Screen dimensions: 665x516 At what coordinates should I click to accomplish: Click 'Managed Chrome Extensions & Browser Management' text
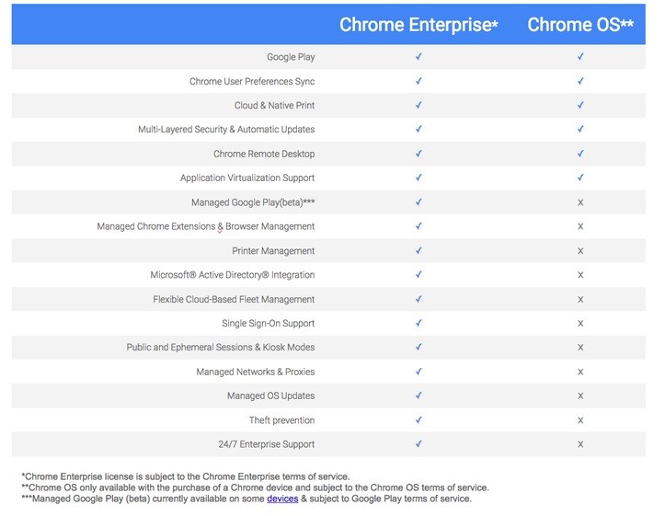206,226
